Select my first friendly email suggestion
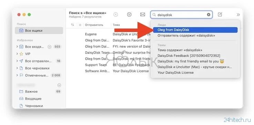 [x=191, y=61]
